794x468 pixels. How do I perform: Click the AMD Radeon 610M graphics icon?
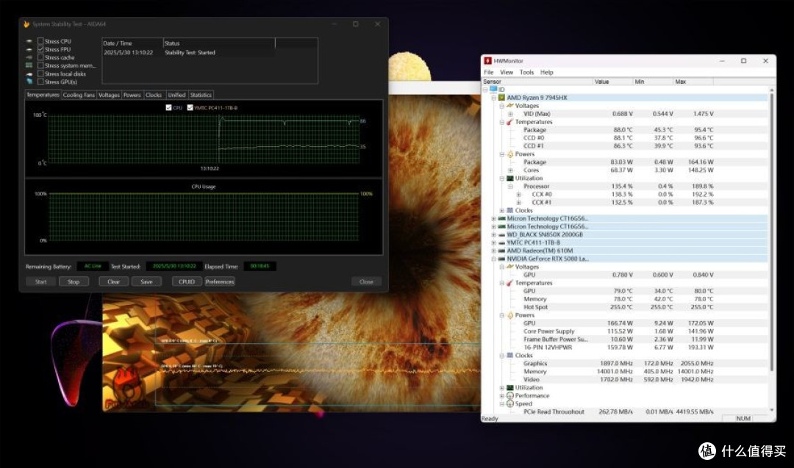501,251
